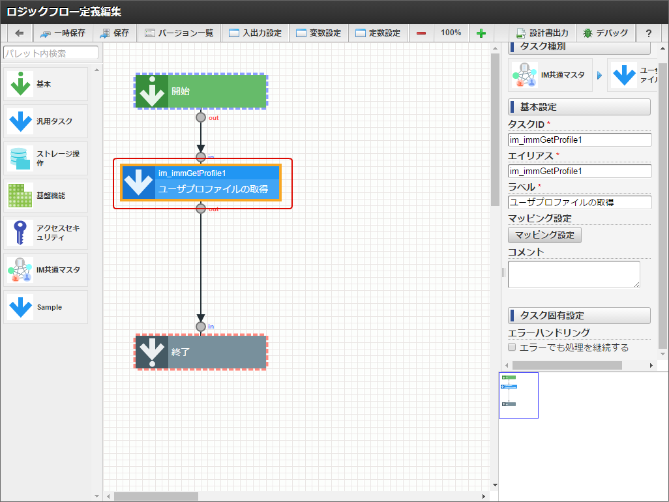The image size is (669, 502).
Task: Click the canvas horizontal scrollbar thumb
Action: [156, 496]
